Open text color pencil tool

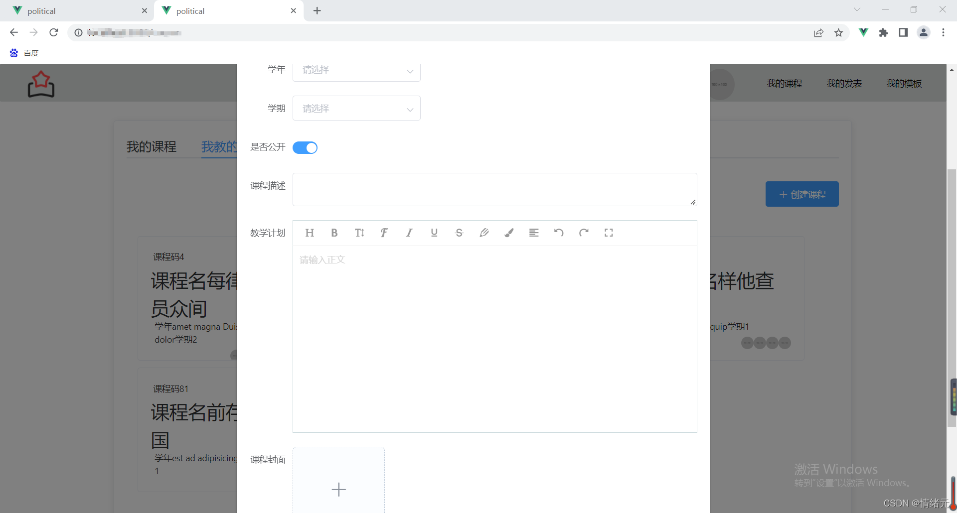(x=484, y=233)
